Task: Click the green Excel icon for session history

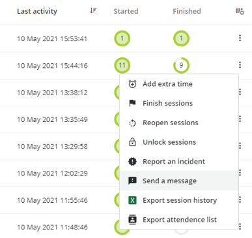Action: tap(132, 200)
